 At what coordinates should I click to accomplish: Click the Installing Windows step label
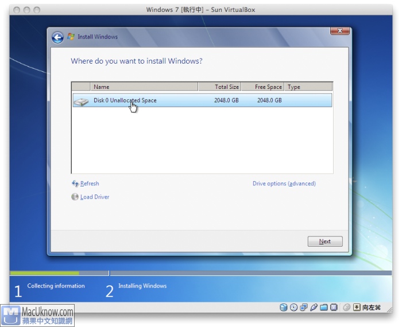142,286
